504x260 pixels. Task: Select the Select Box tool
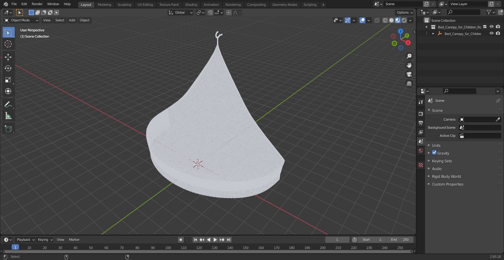click(x=8, y=32)
